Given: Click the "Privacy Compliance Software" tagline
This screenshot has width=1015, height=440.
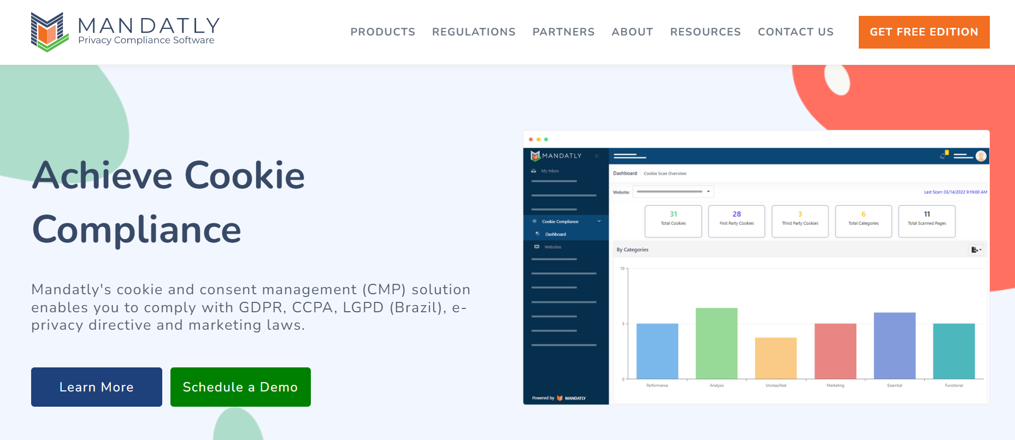Looking at the screenshot, I should pos(146,40).
